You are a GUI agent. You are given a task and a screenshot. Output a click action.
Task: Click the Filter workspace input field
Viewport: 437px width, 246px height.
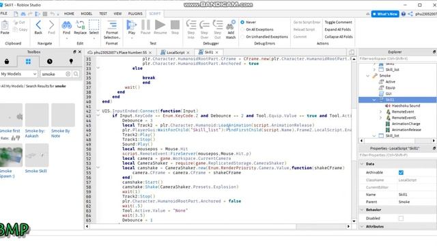[397, 59]
